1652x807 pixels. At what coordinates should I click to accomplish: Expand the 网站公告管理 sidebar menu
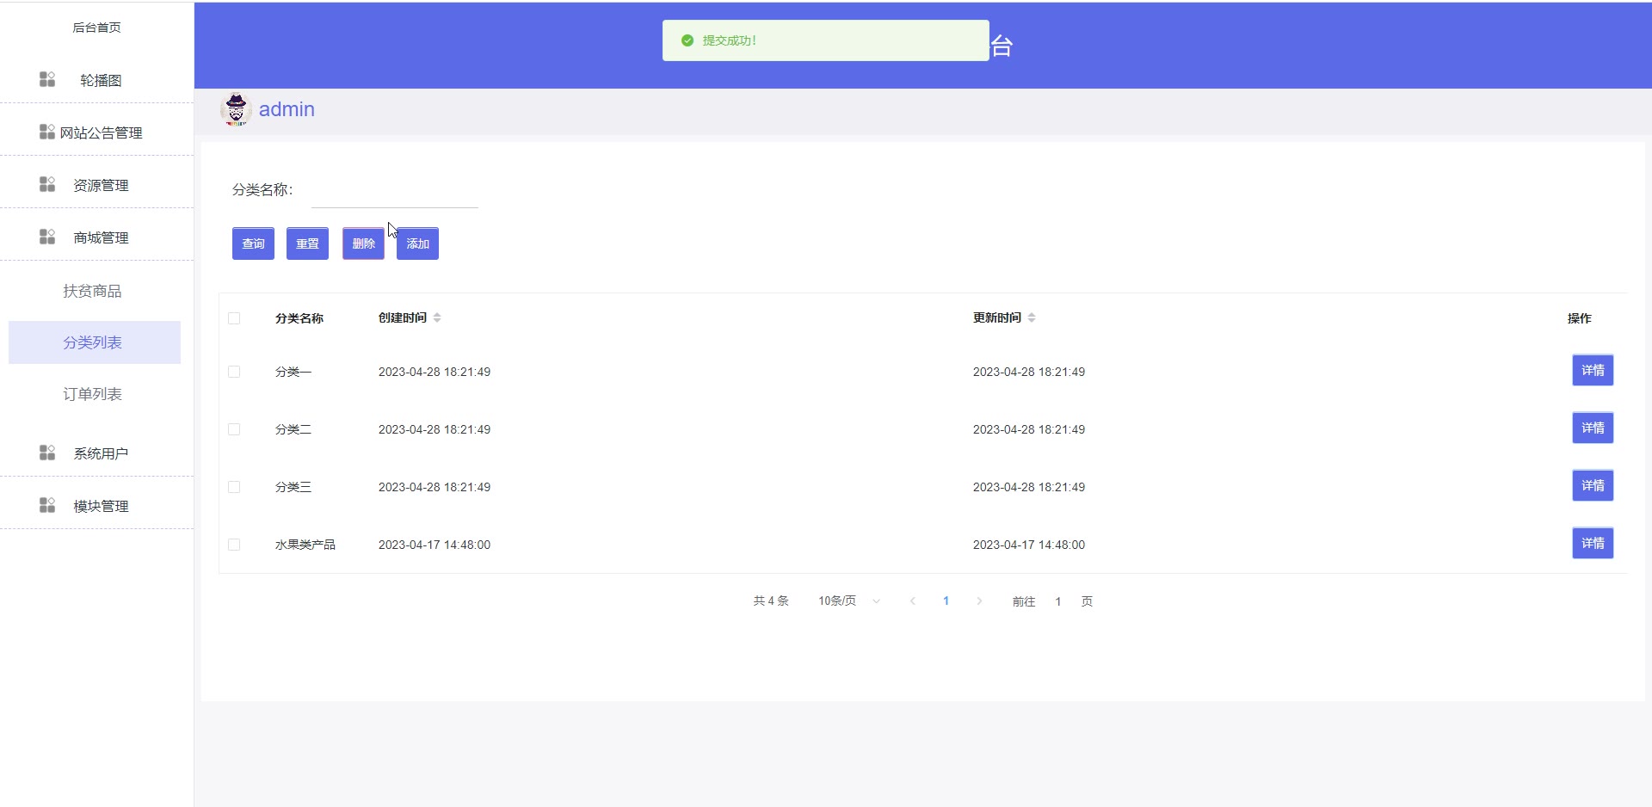96,132
